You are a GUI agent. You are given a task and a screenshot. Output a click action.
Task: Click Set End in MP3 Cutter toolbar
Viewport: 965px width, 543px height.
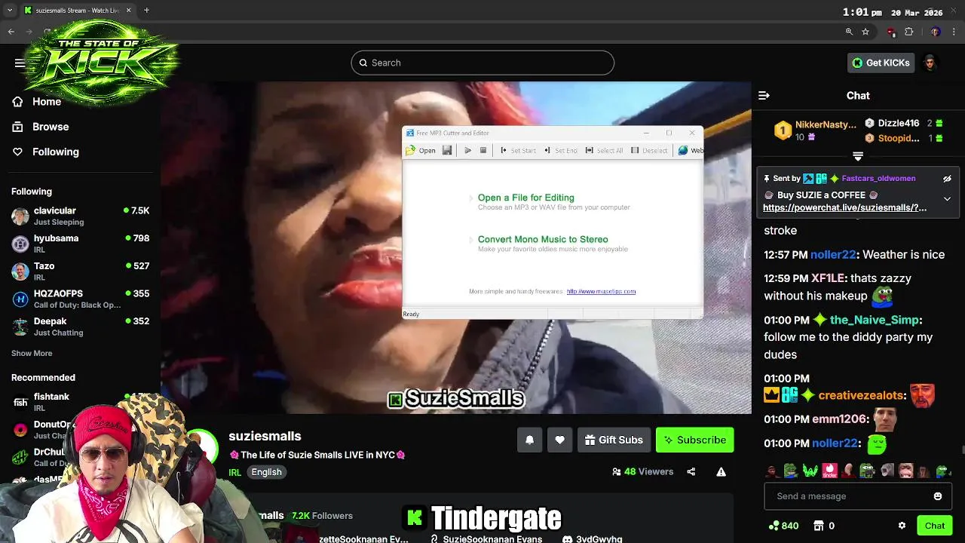tap(560, 150)
